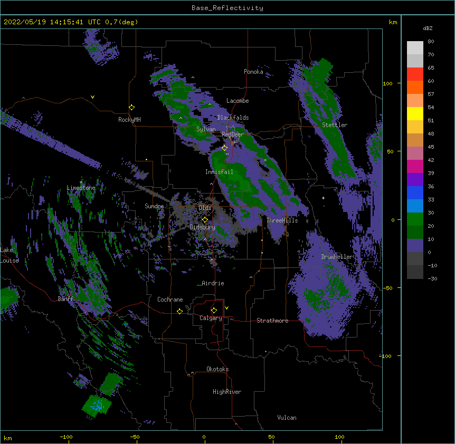
Task: Select the -10 dBZ dark gray swatch
Action: pyautogui.click(x=415, y=272)
